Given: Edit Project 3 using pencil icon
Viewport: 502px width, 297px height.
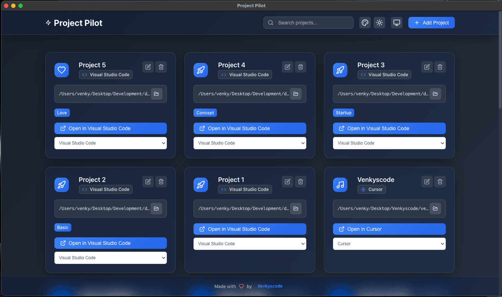Looking at the screenshot, I should (427, 67).
